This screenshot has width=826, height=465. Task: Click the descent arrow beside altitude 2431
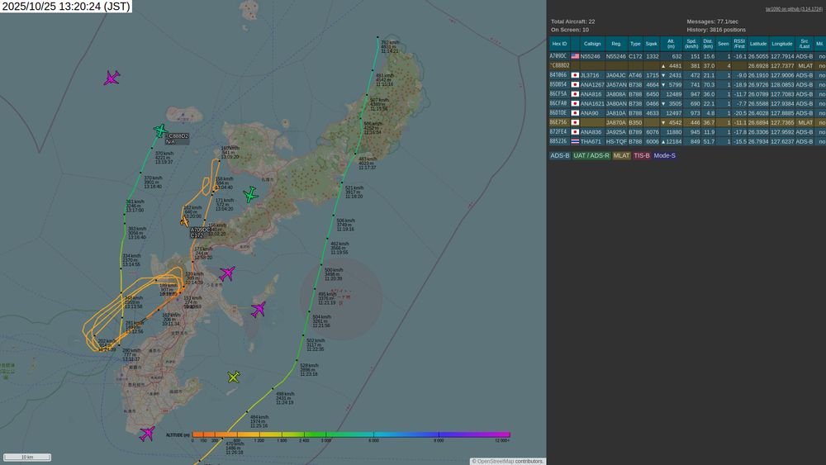(663, 75)
